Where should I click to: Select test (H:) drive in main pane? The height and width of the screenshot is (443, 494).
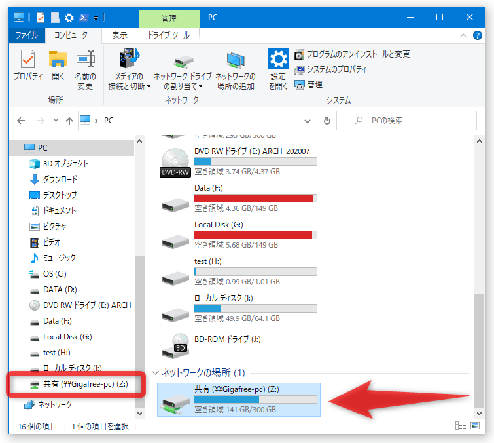click(x=238, y=272)
